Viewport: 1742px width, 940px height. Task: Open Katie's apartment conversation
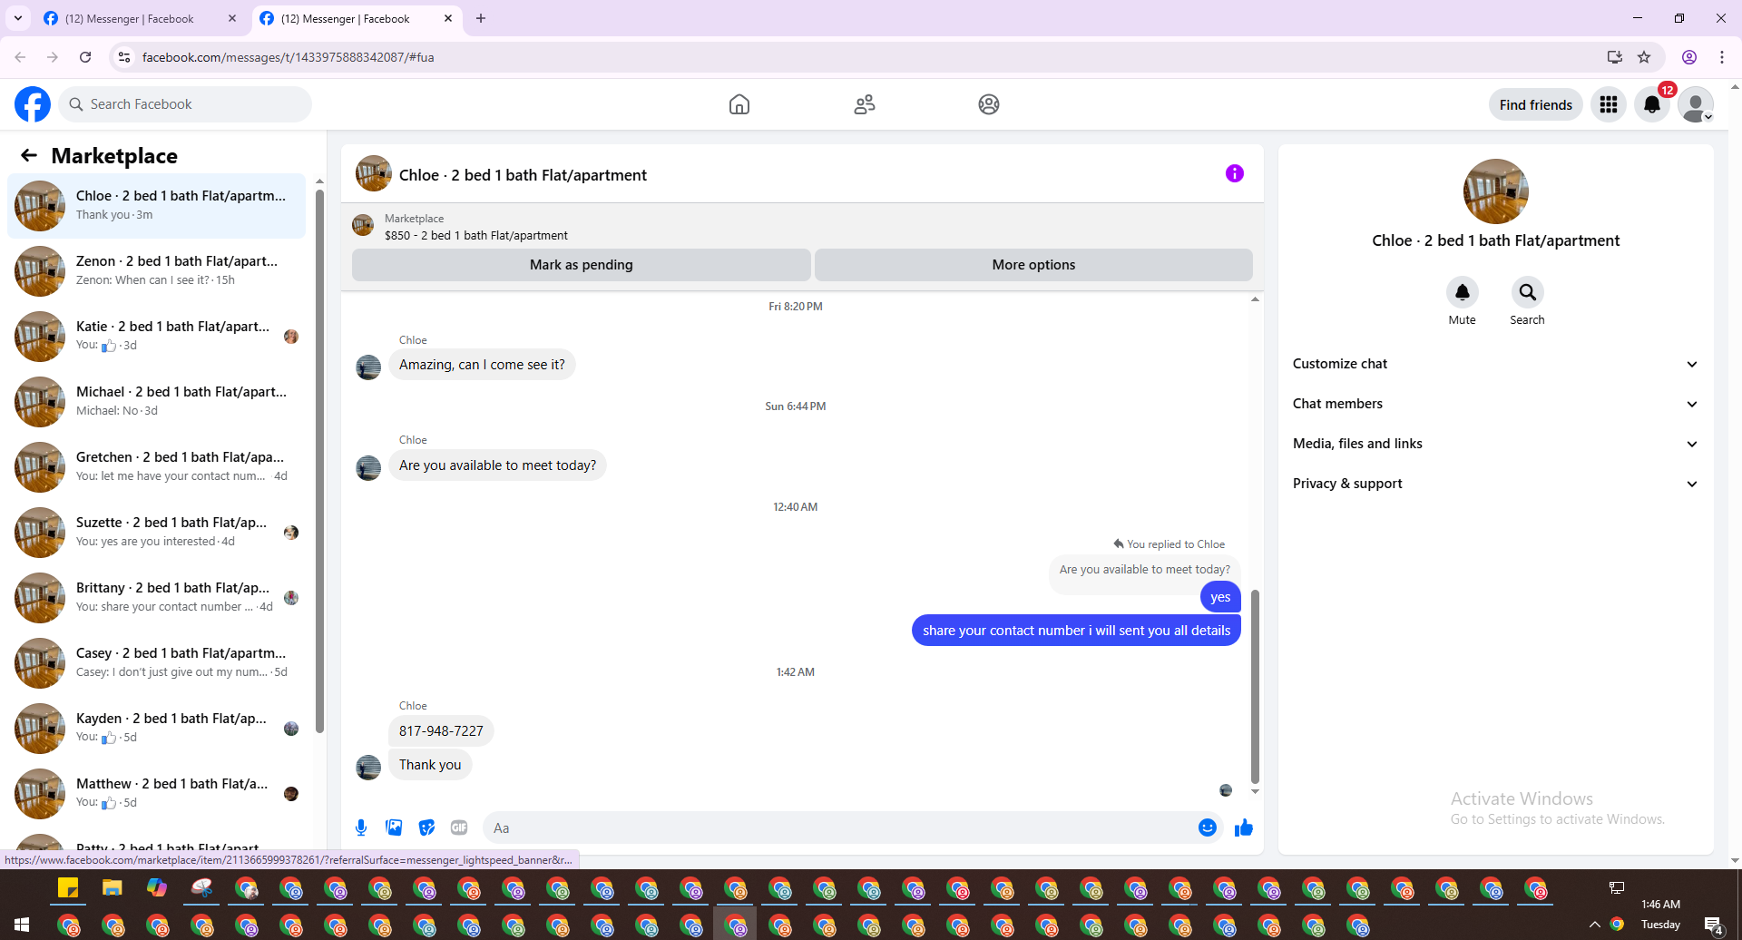click(156, 337)
